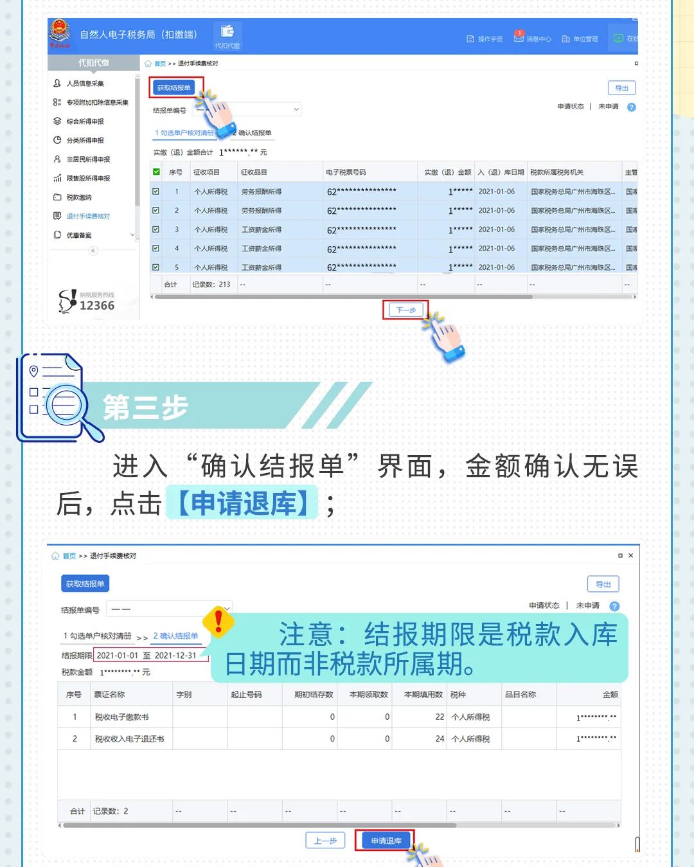Select the 税收收入电子退还书 row
The image size is (694, 867).
tap(339, 738)
